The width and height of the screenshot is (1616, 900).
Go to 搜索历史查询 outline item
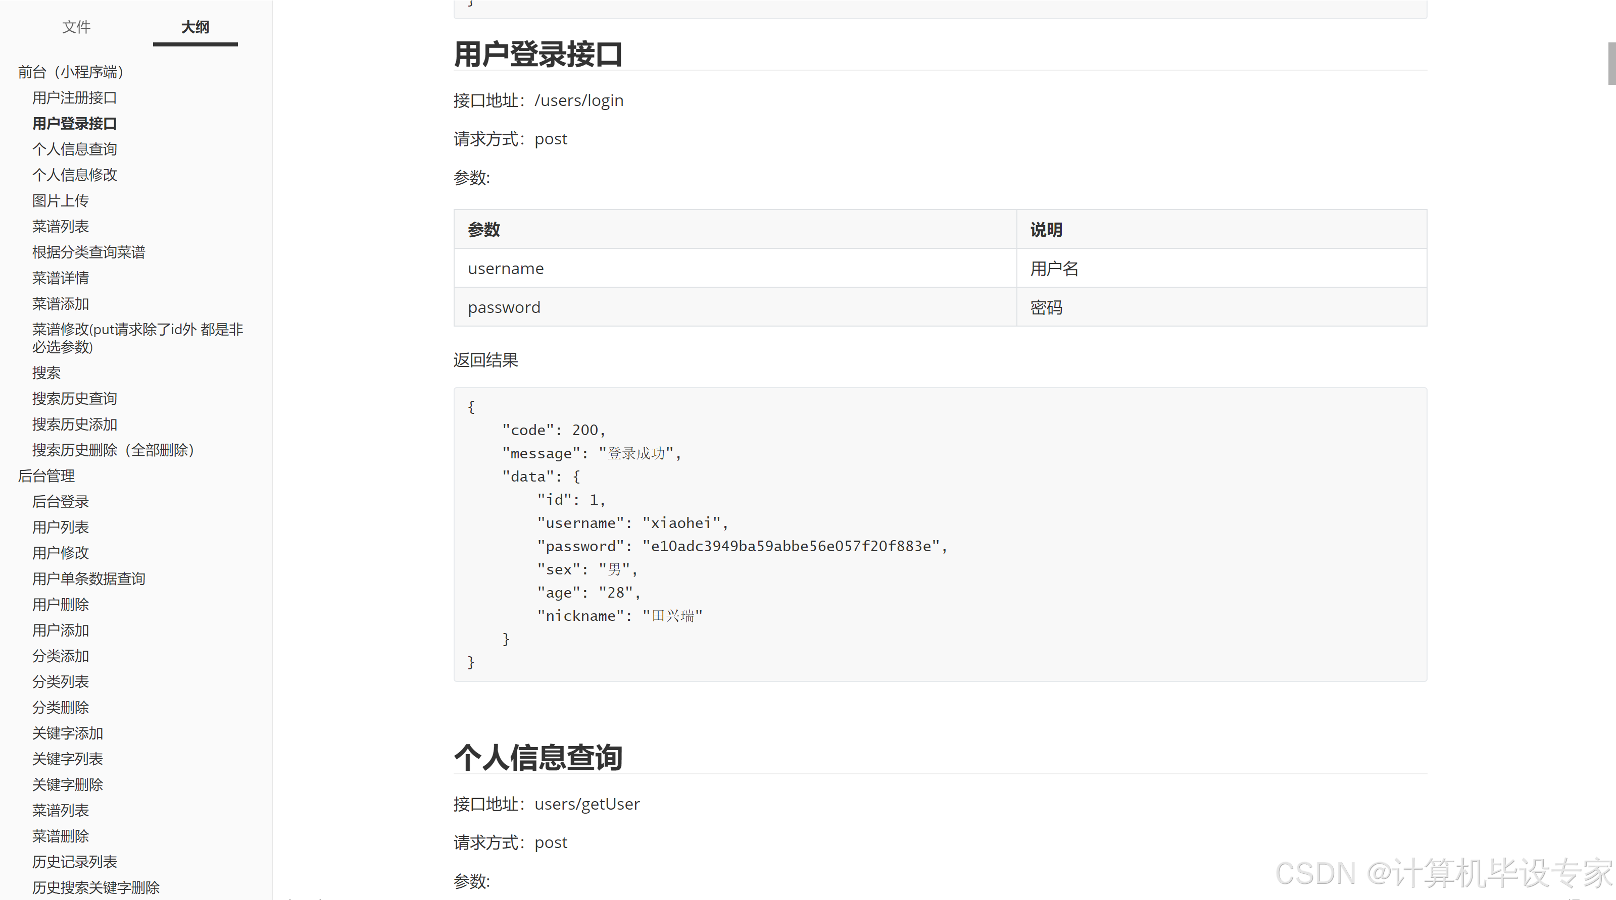click(x=74, y=399)
